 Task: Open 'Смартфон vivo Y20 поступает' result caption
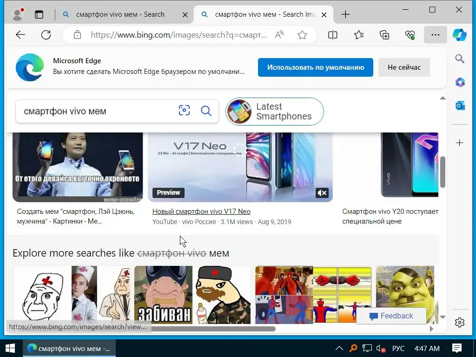[x=390, y=216]
